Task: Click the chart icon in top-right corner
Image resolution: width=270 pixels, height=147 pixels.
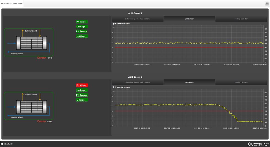Action: (x=266, y=4)
